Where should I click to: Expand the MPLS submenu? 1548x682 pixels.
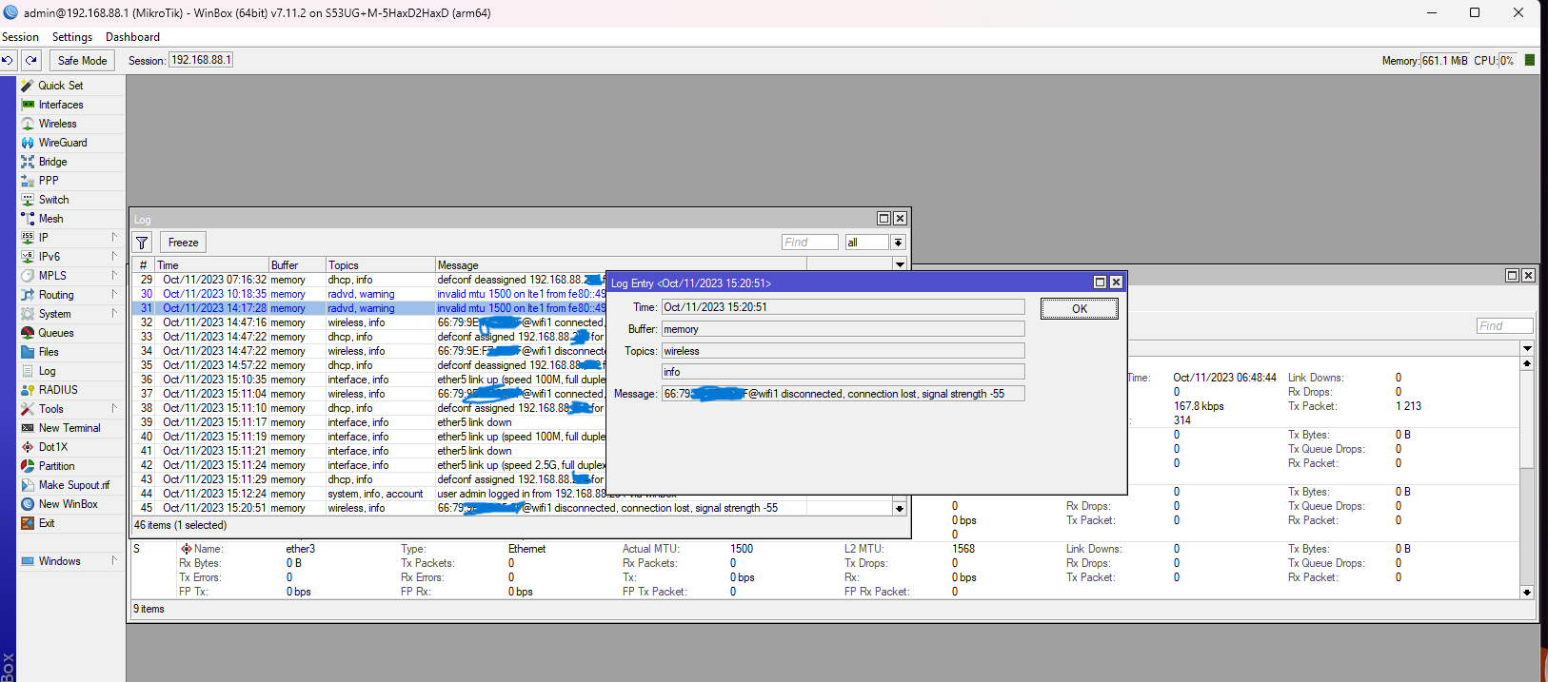click(x=114, y=275)
